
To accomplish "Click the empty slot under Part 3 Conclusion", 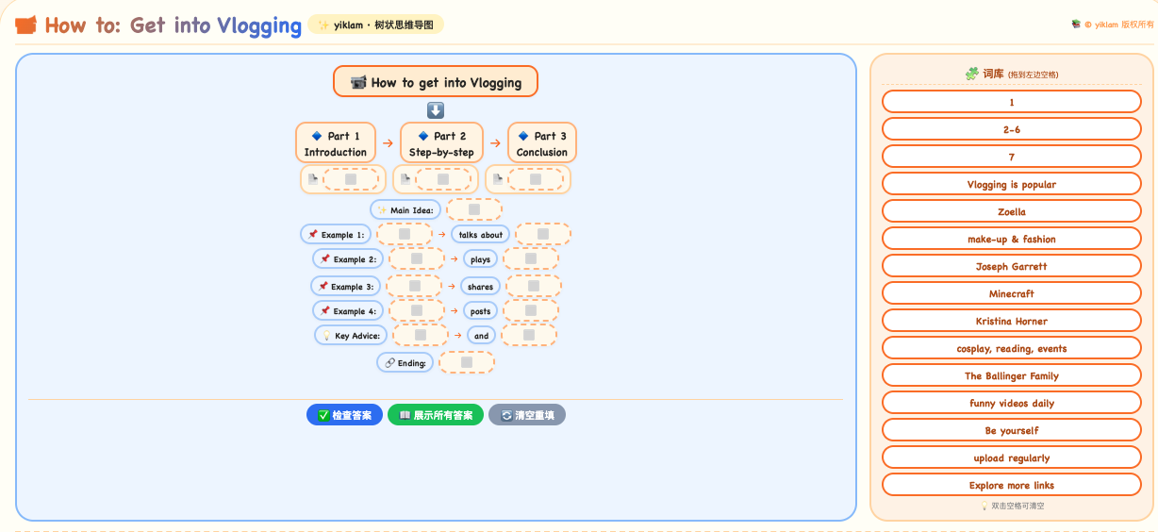I will tap(536, 179).
